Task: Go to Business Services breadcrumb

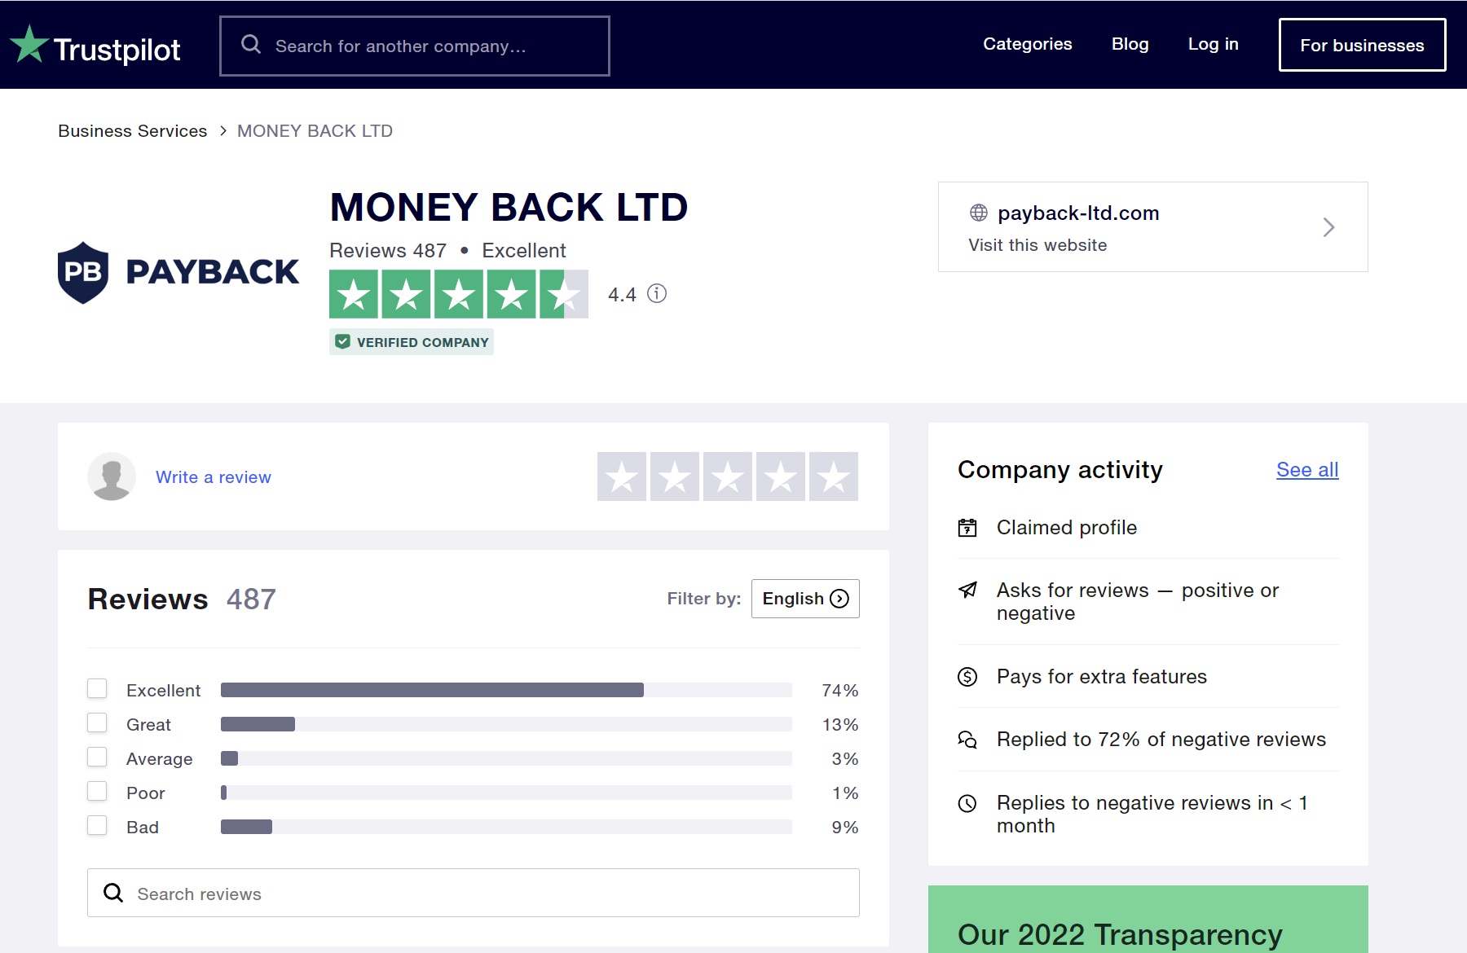Action: (132, 131)
